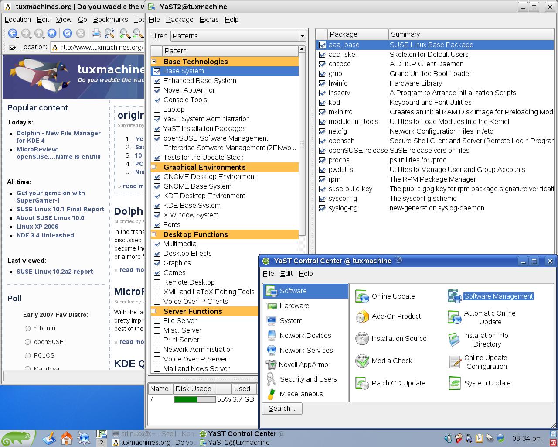
Task: Toggle GNOME Desktop Environment pattern checkbox
Action: 157,177
